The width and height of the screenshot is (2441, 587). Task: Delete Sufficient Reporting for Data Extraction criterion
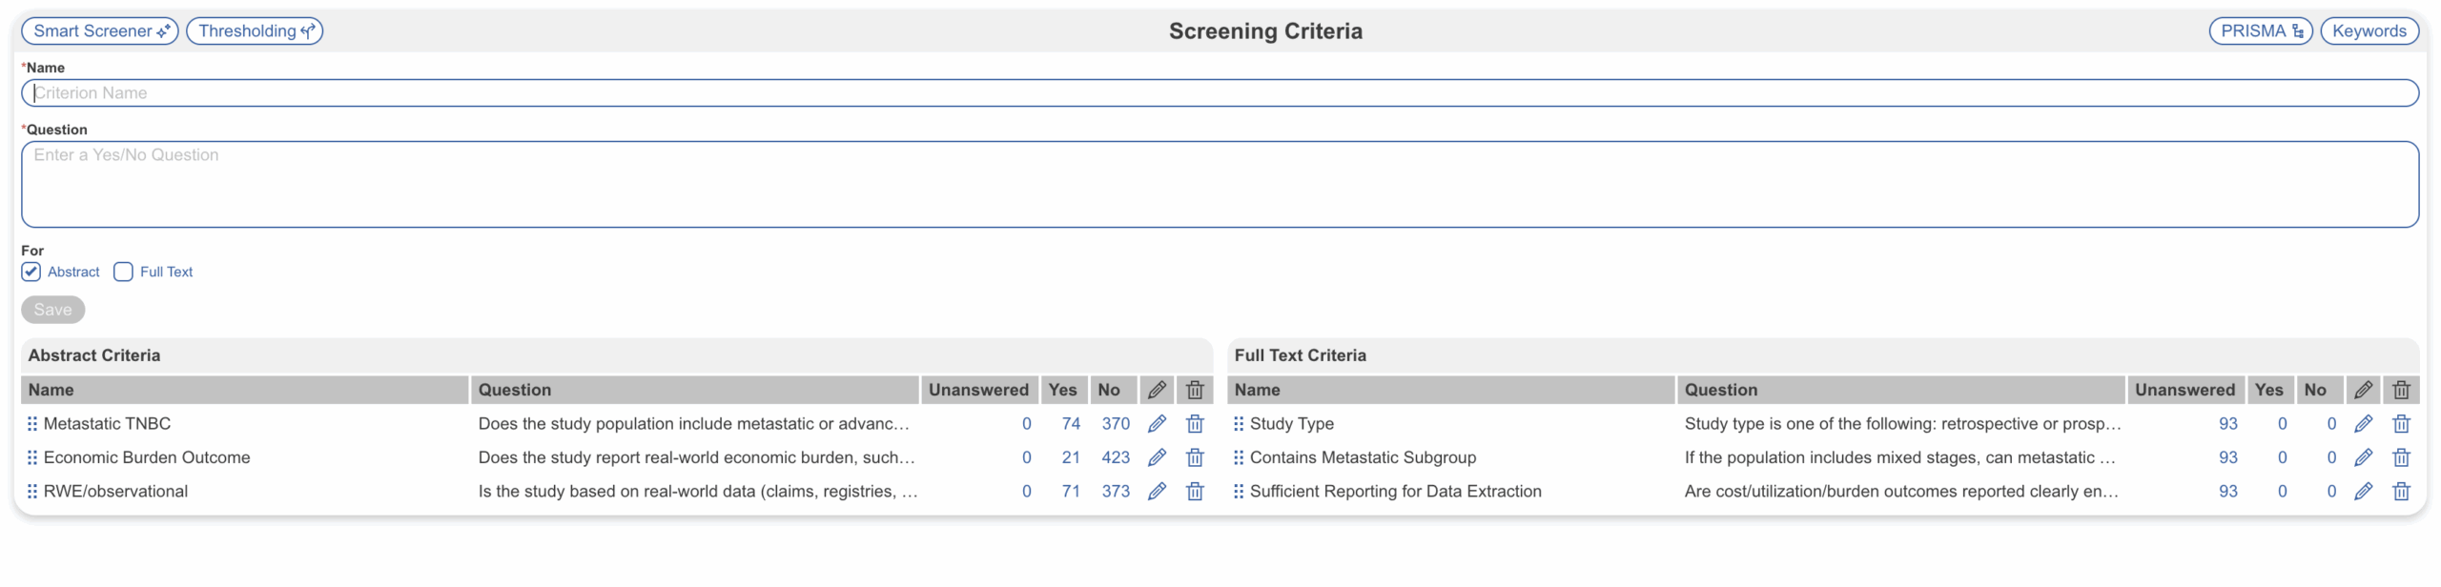click(x=2401, y=492)
